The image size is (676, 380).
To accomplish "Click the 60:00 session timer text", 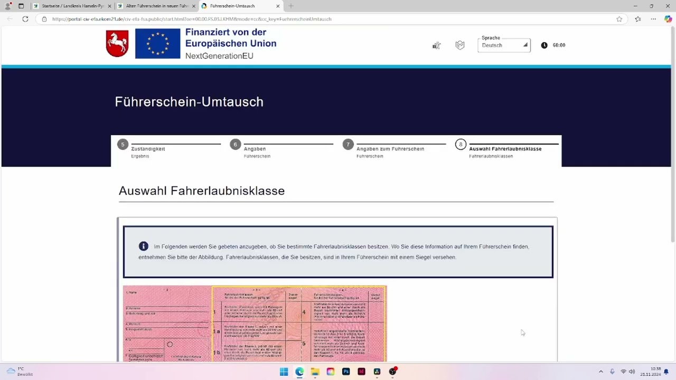I will pyautogui.click(x=559, y=45).
